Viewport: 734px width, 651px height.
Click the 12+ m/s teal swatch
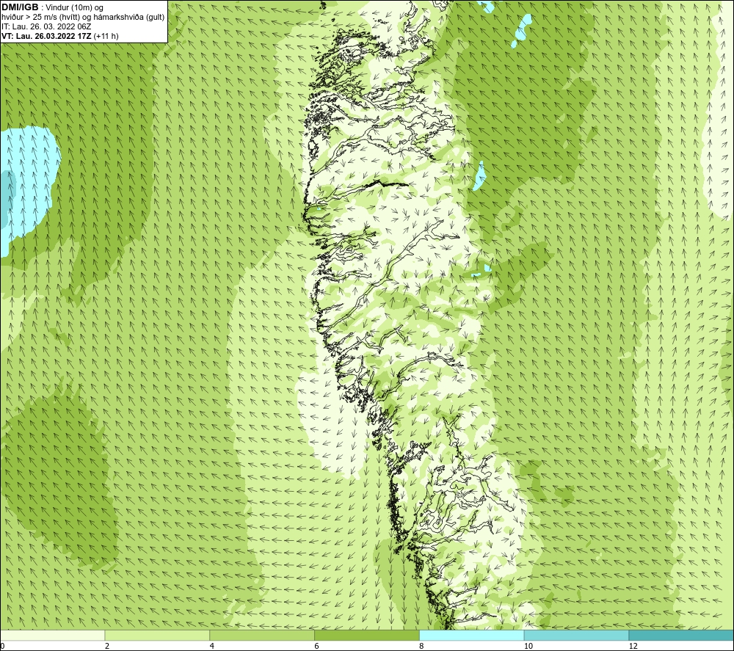(682, 635)
